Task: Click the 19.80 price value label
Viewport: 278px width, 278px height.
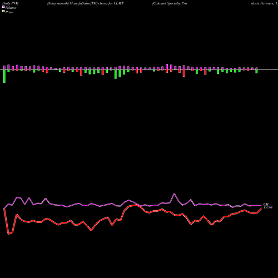Action: tap(268, 207)
